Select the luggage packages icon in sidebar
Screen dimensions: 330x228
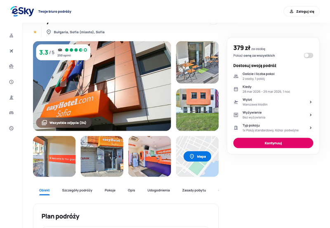click(x=12, y=35)
